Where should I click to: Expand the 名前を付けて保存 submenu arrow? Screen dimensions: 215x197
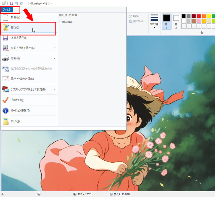pyautogui.click(x=54, y=48)
